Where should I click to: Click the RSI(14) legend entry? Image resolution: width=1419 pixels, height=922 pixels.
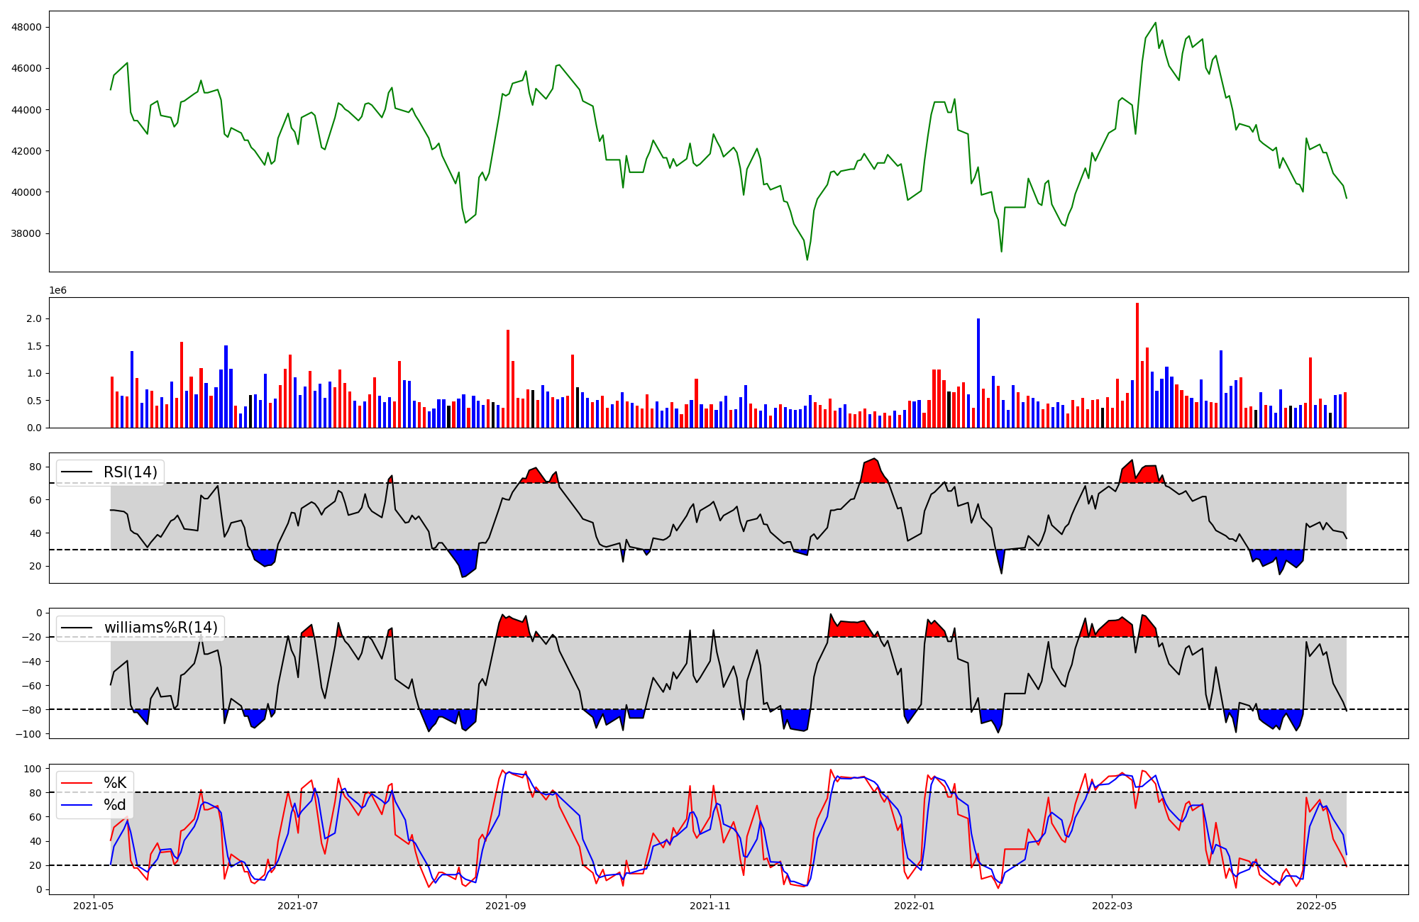tap(130, 472)
